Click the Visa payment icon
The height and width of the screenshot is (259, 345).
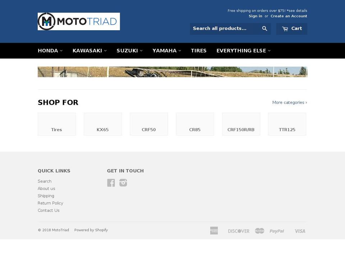pos(300,231)
